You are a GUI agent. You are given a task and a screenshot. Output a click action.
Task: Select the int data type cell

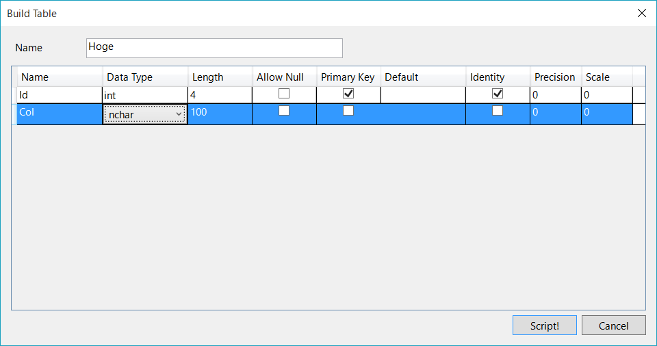coord(144,95)
